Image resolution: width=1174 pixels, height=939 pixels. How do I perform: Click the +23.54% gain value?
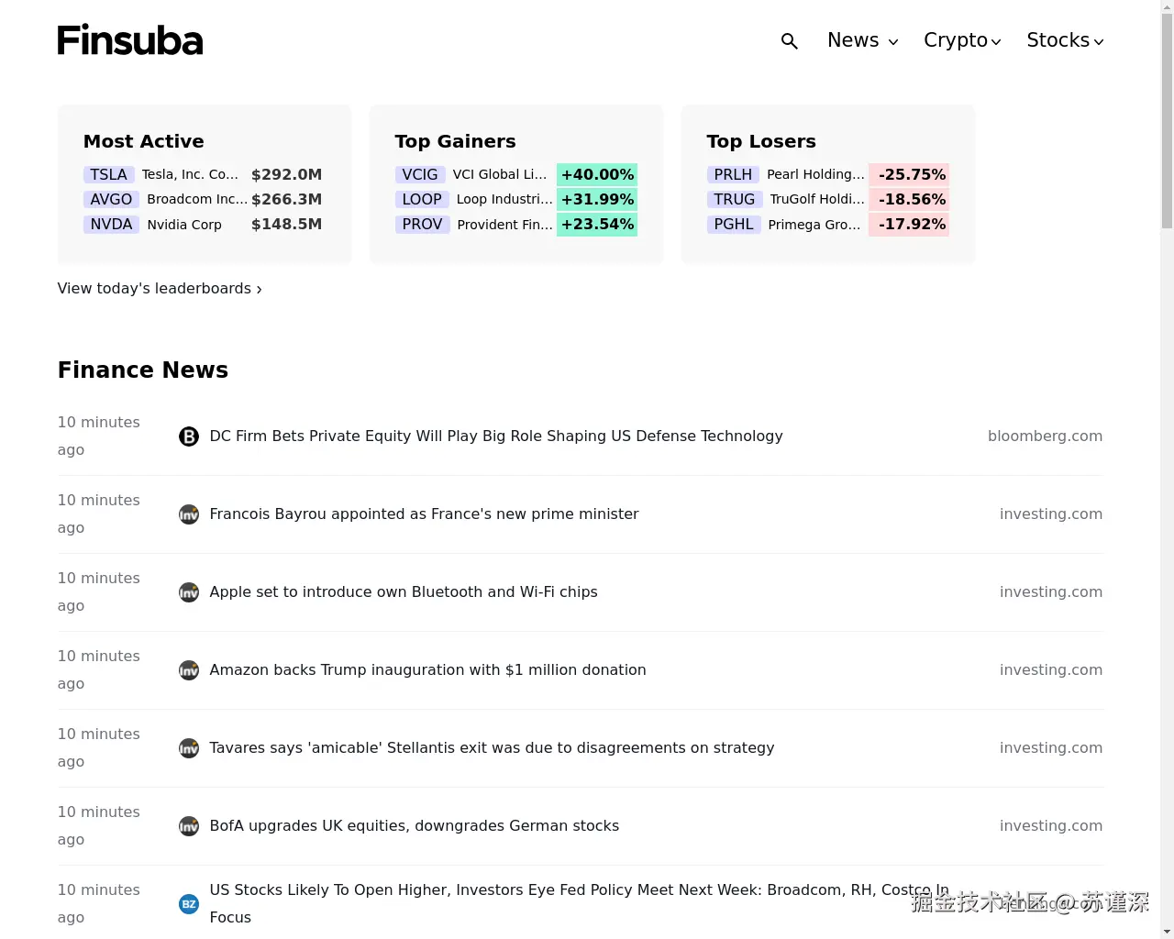pos(597,224)
